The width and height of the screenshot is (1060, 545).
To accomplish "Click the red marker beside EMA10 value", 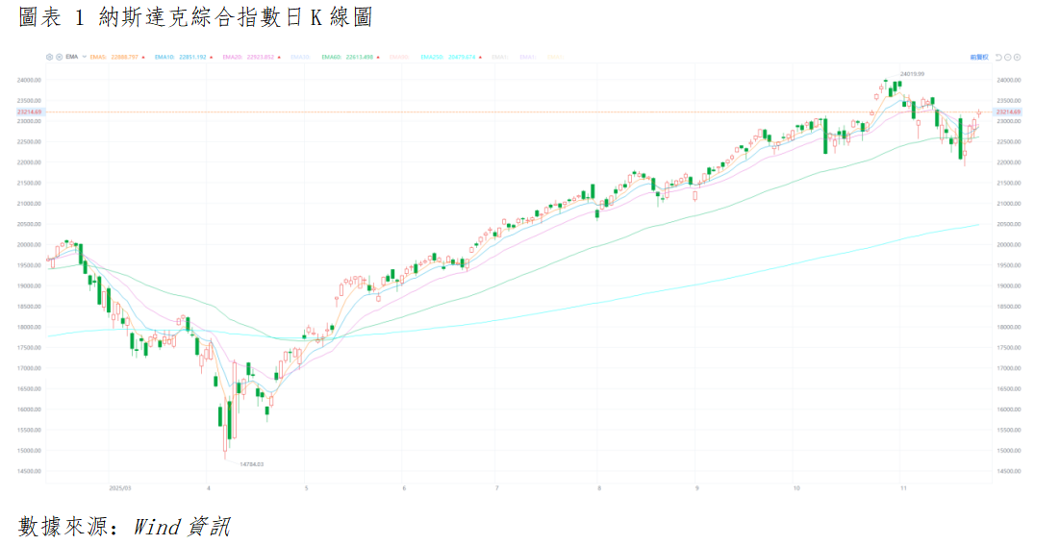I will click(x=211, y=58).
